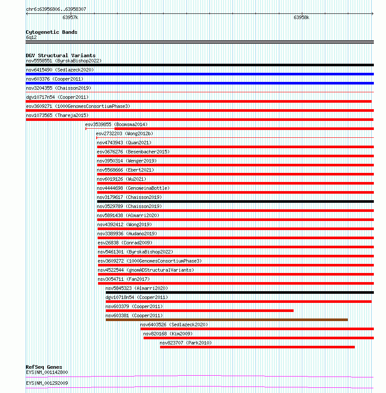Click esv3609272 (1000GenomesConsortiumPhase3) label
The image size is (386, 393).
pyautogui.click(x=150, y=261)
